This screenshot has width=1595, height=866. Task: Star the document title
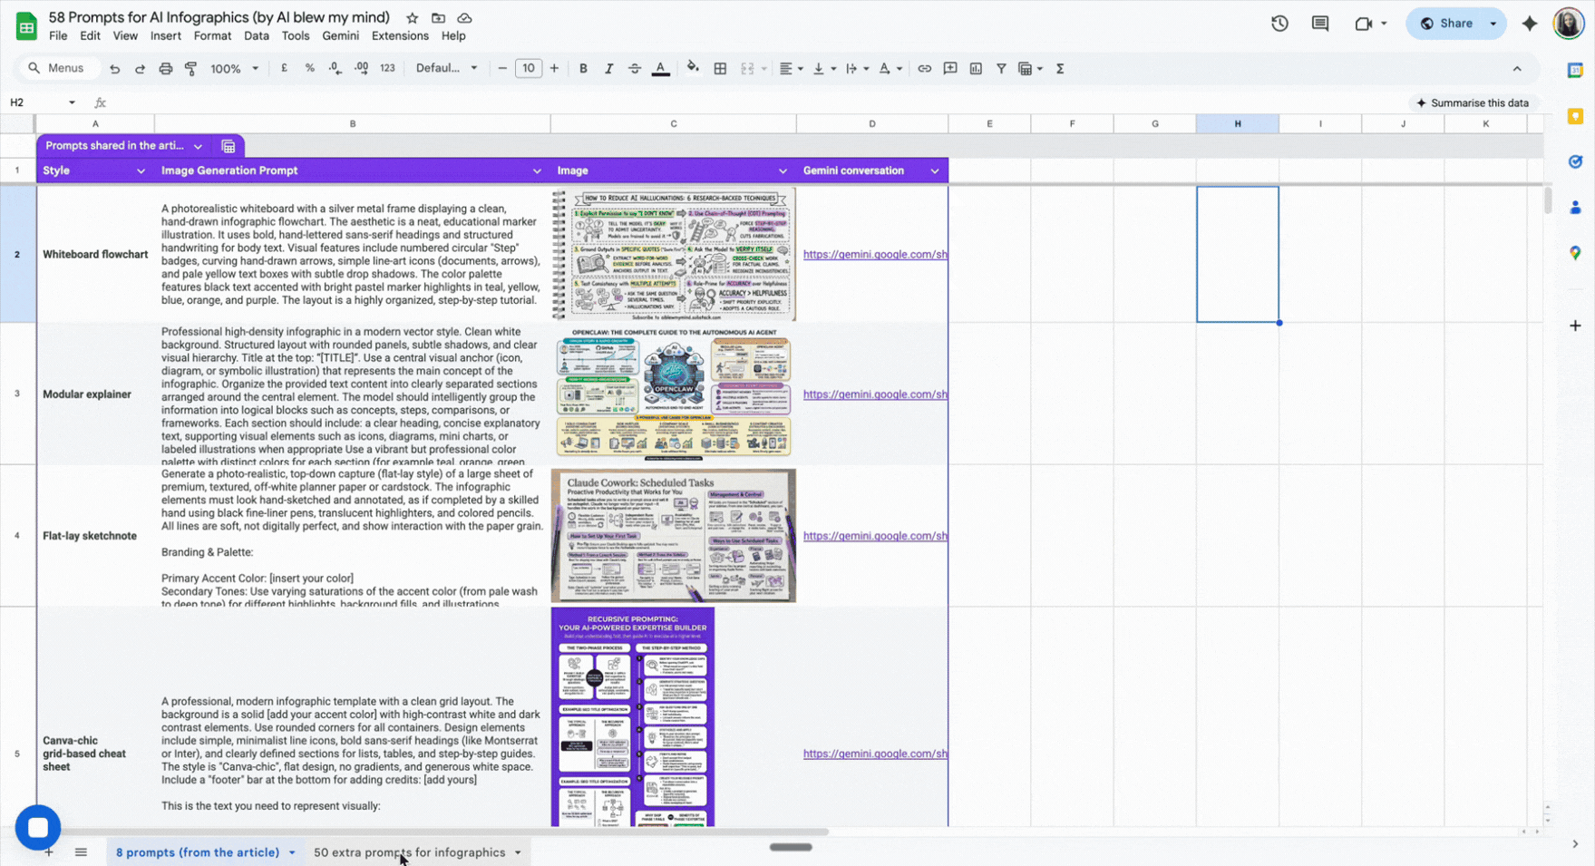tap(413, 18)
